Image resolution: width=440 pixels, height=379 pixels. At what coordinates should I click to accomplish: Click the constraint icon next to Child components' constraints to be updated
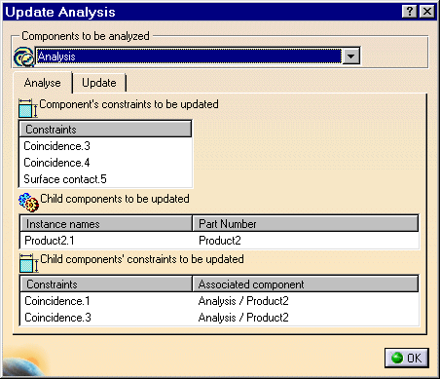coord(28,263)
